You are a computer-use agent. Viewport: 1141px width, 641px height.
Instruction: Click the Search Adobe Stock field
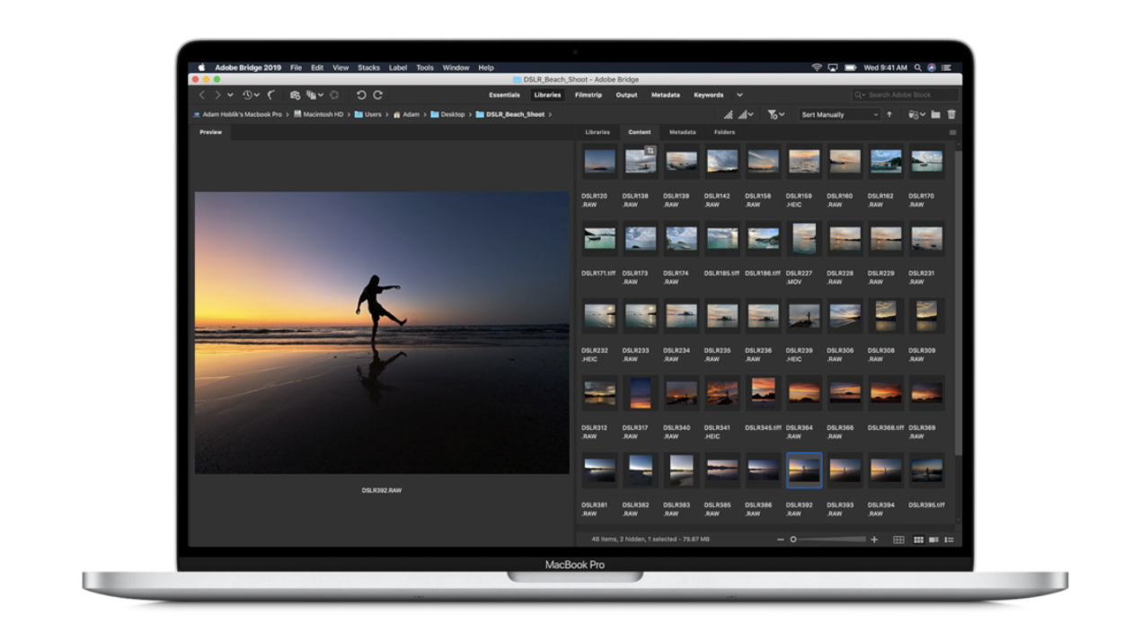(905, 95)
